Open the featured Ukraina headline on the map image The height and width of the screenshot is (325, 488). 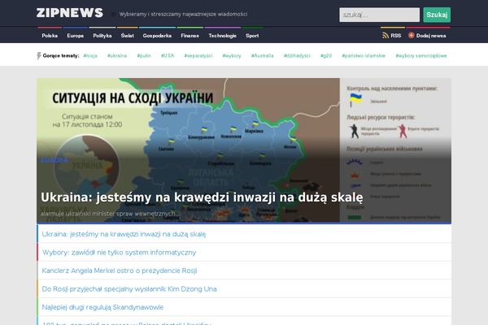[202, 197]
